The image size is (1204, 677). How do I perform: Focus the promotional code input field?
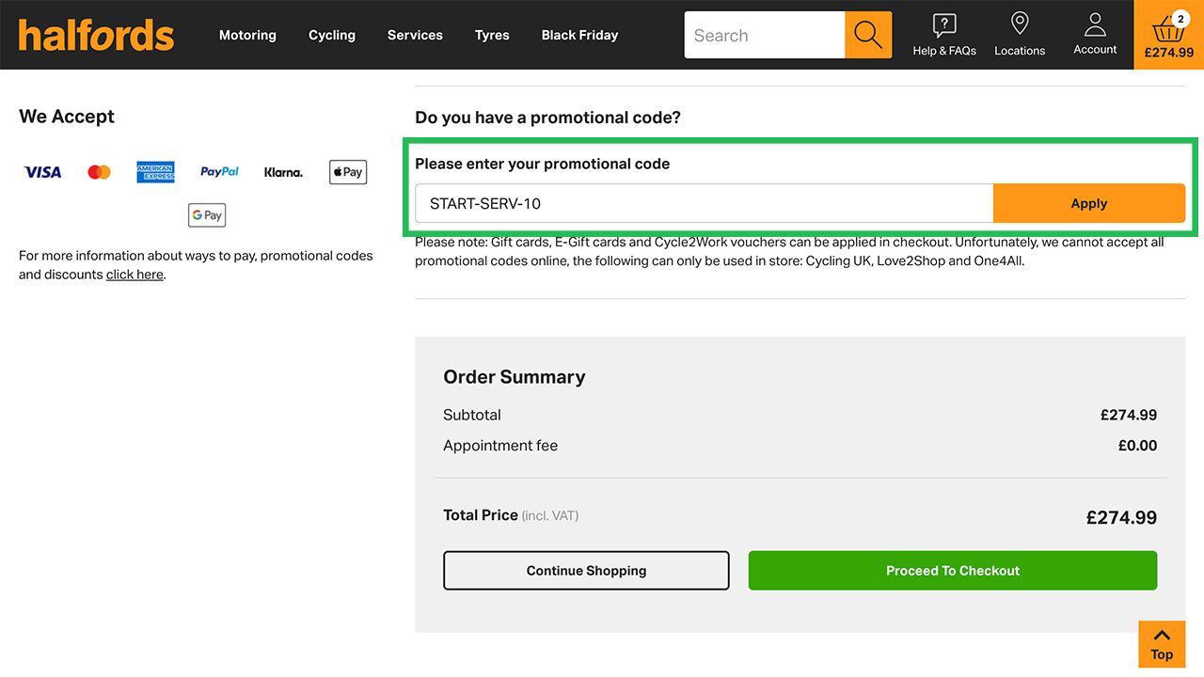click(x=704, y=203)
